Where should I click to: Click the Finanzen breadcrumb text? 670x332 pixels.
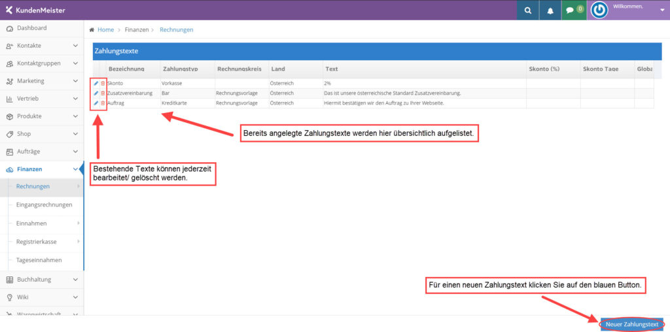click(x=137, y=30)
